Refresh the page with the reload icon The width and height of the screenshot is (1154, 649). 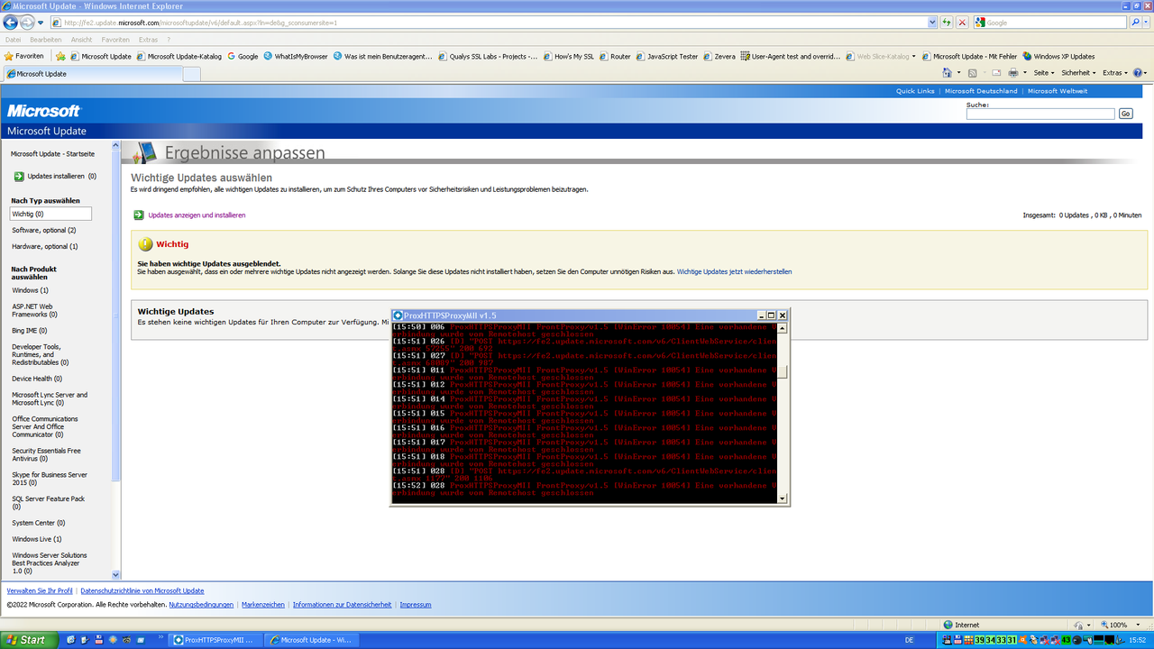(x=947, y=22)
